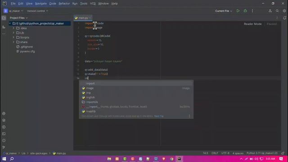Open Chrome from taskbar
Image resolution: width=288 pixels, height=162 pixels.
tap(171, 159)
